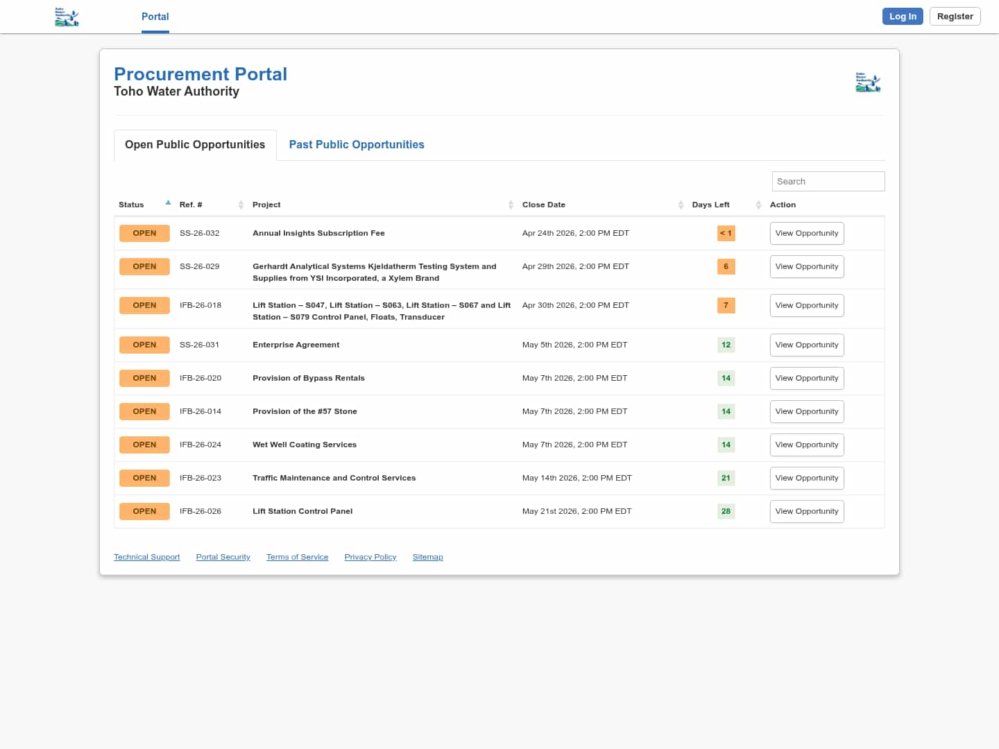Sort the list by Project name
The image size is (999, 749).
tap(511, 205)
